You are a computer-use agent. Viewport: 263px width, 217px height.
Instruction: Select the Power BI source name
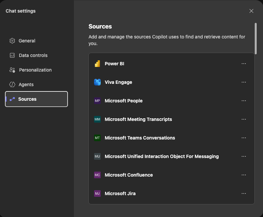(x=114, y=64)
